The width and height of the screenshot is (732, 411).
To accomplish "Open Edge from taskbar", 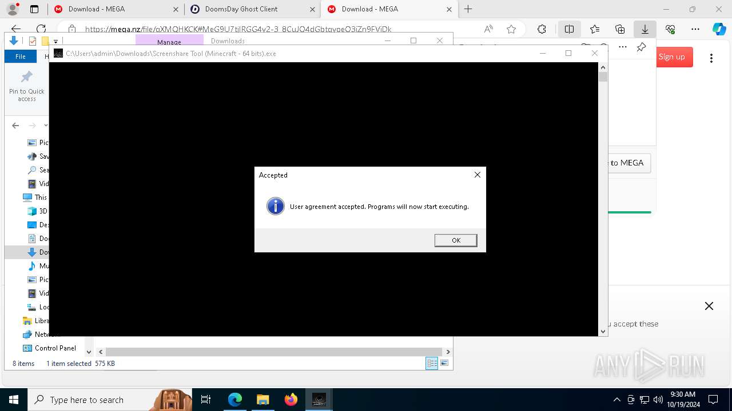I will click(235, 400).
